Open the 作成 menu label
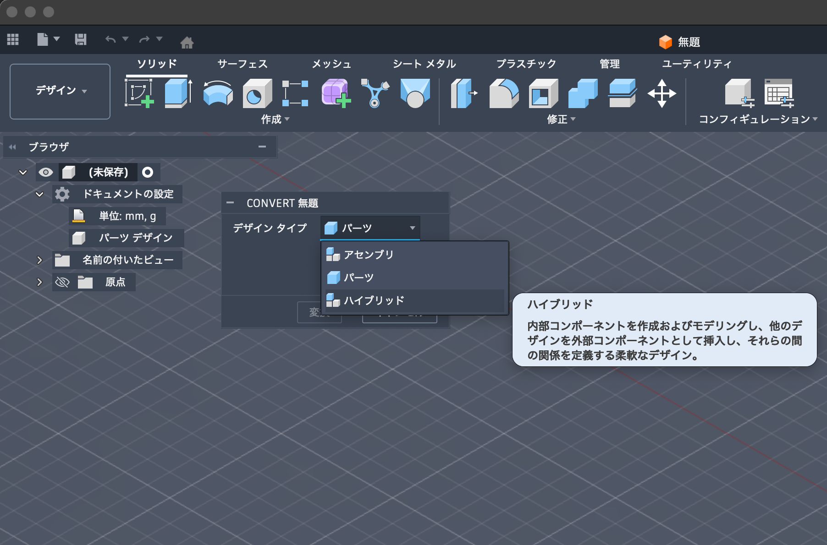The height and width of the screenshot is (545, 827). (275, 119)
